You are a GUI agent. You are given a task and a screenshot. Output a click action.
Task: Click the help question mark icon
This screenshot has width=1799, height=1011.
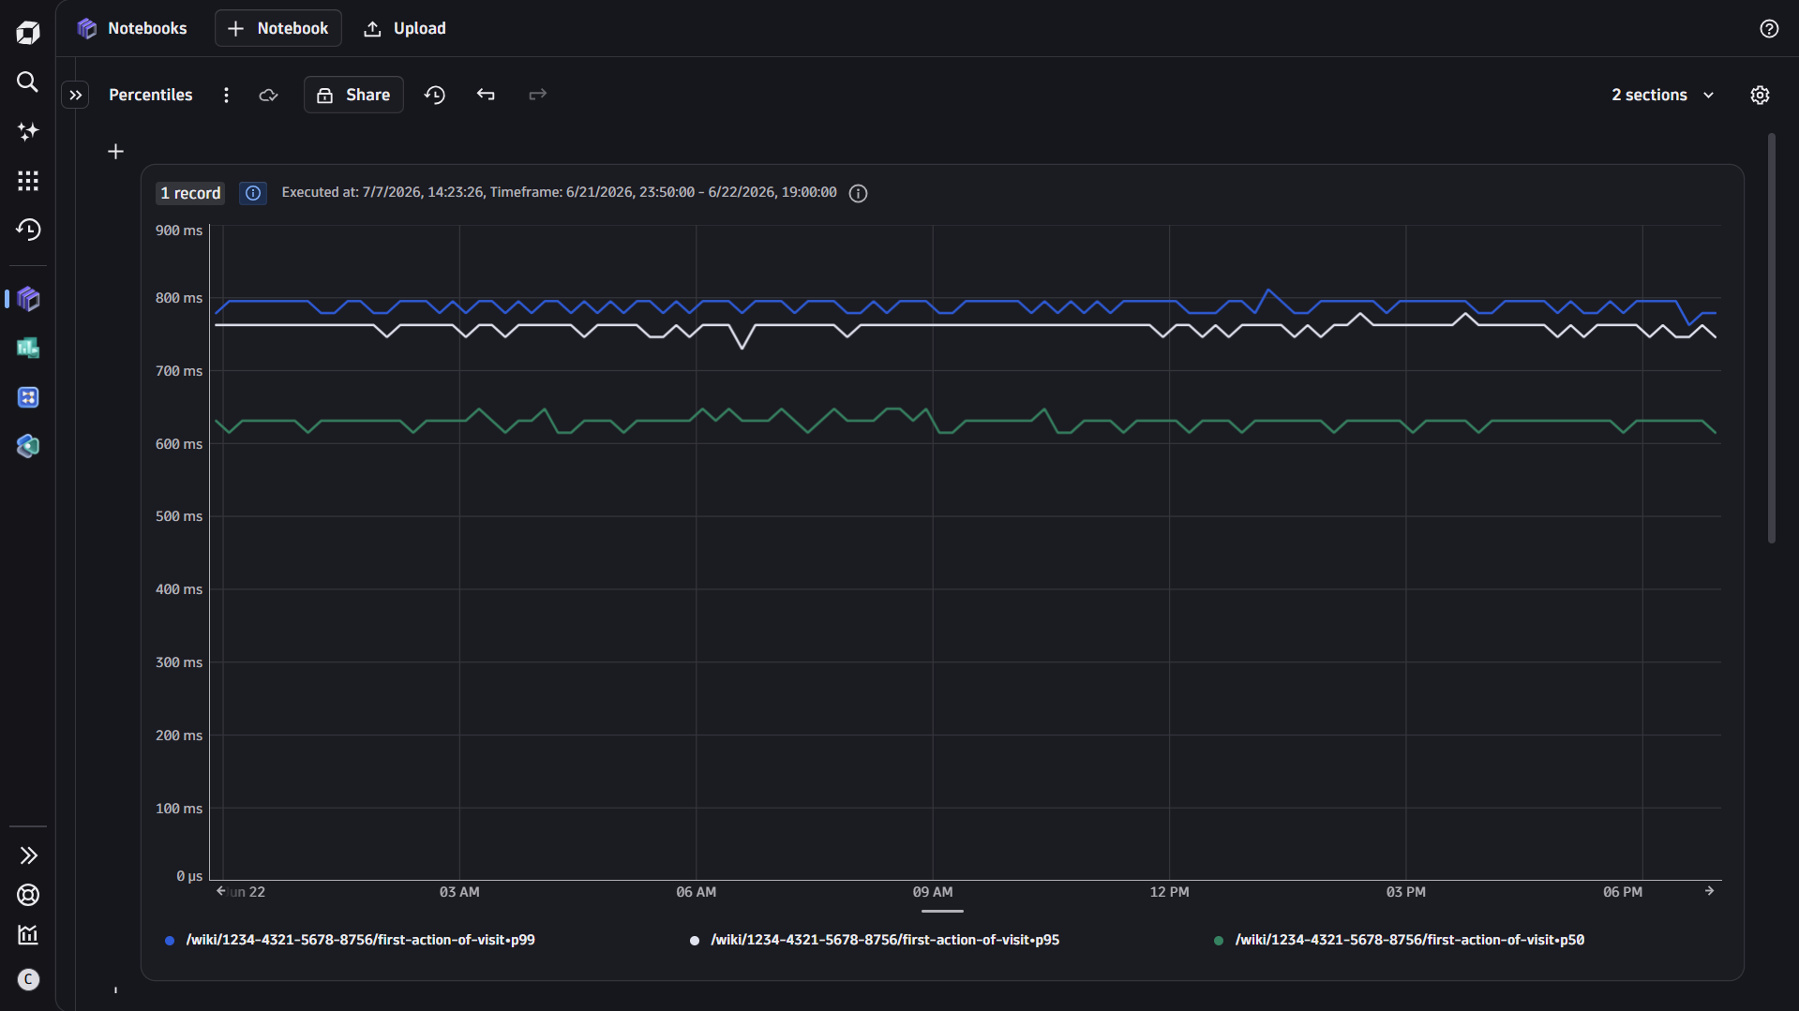(1769, 29)
